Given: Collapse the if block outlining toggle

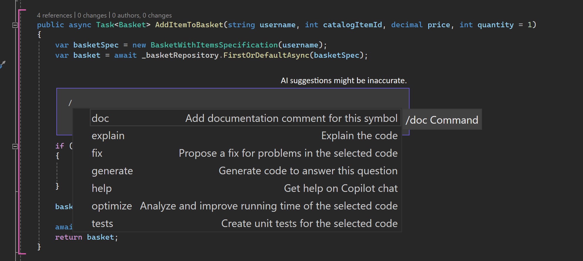Looking at the screenshot, I should (15, 146).
